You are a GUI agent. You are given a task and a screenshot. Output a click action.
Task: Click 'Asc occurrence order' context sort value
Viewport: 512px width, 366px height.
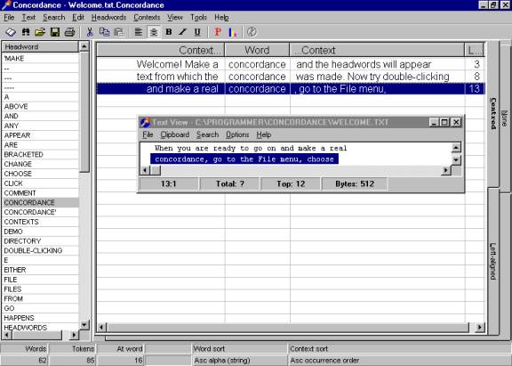pyautogui.click(x=324, y=361)
